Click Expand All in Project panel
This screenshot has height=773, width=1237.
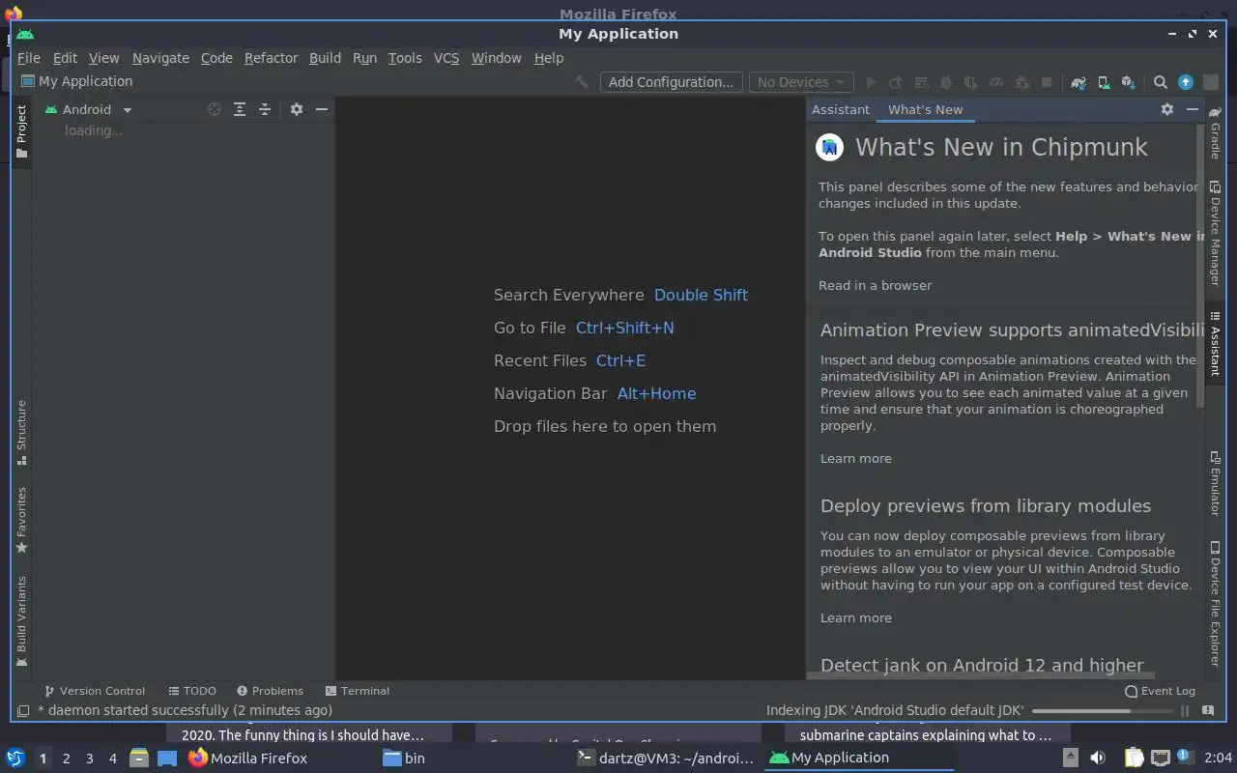[x=240, y=109]
